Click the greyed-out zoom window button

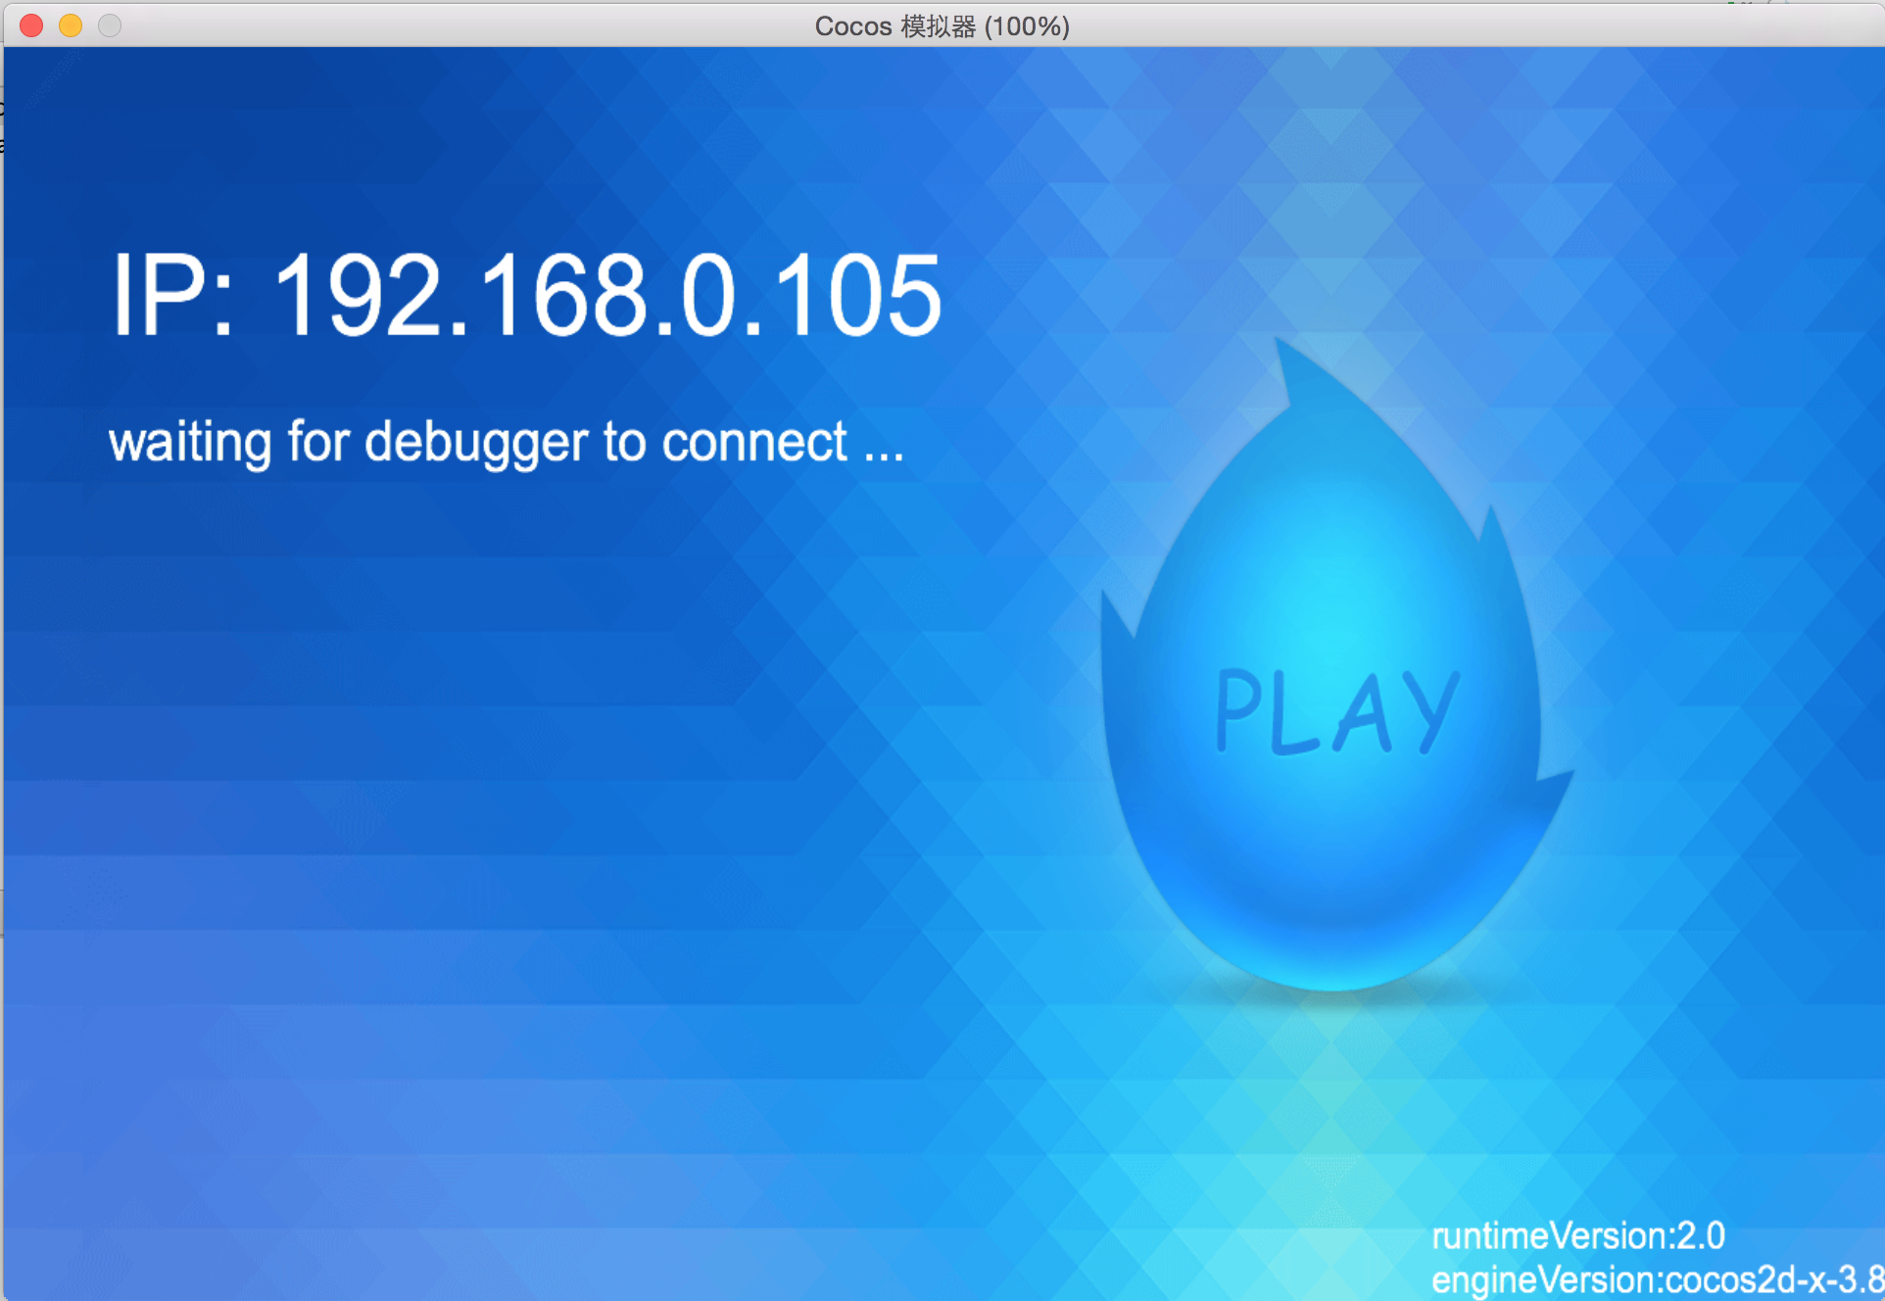tap(110, 25)
